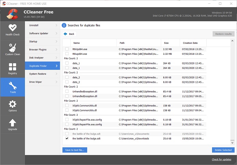Viewport: 237px width, 165px height.
Task: Uncheck the Downloads battle of the bulge.odt
Action: (67, 138)
